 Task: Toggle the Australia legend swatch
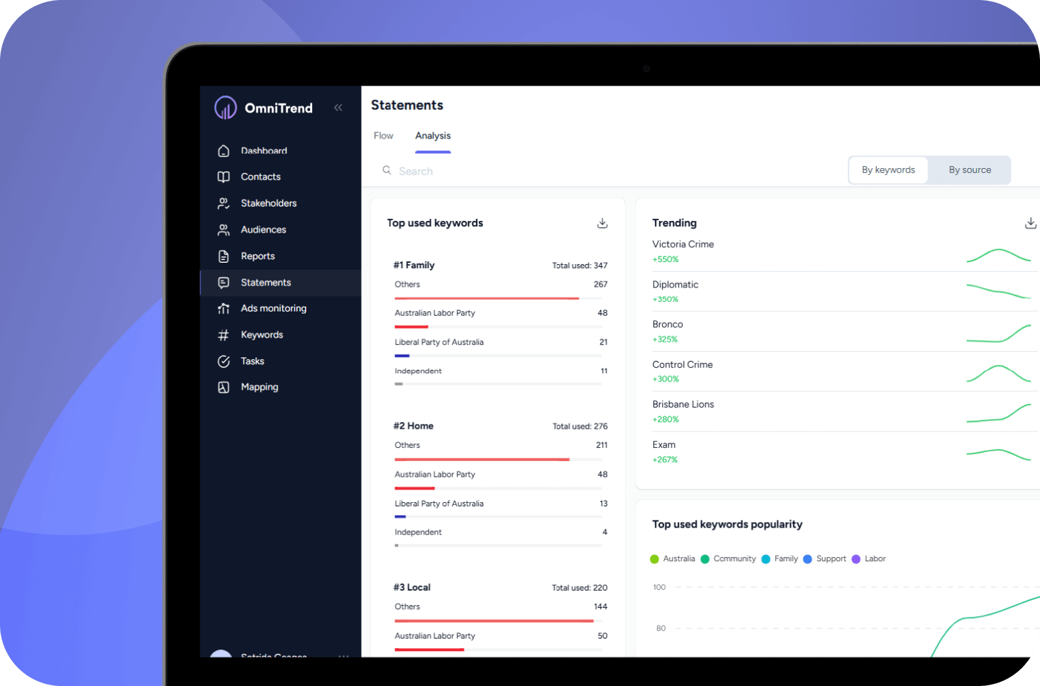coord(654,559)
